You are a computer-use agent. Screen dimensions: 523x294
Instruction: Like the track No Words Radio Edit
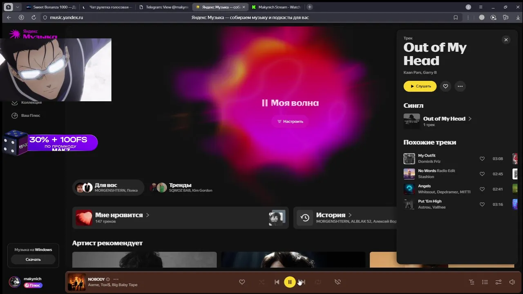pos(482,174)
